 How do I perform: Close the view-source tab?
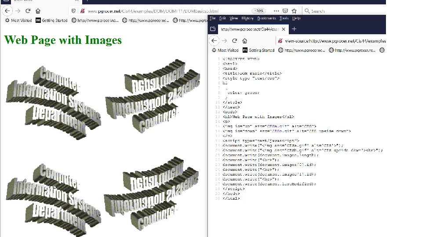tap(284, 29)
